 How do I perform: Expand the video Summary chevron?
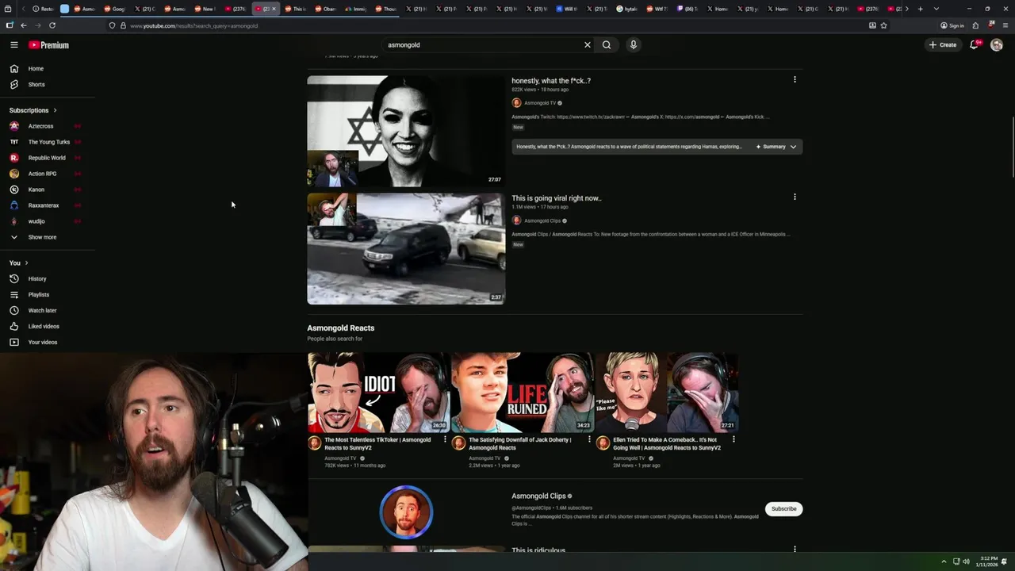793,147
